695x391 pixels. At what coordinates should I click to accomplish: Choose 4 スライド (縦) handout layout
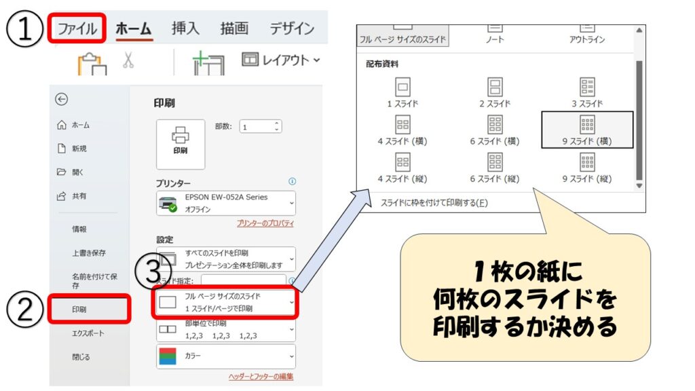tap(402, 168)
